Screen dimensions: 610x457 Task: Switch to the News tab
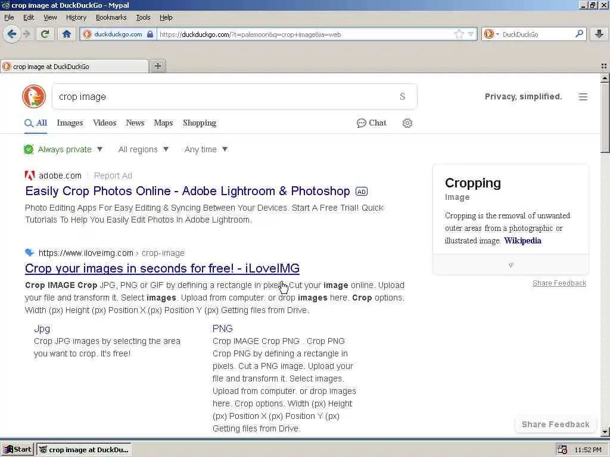point(135,123)
